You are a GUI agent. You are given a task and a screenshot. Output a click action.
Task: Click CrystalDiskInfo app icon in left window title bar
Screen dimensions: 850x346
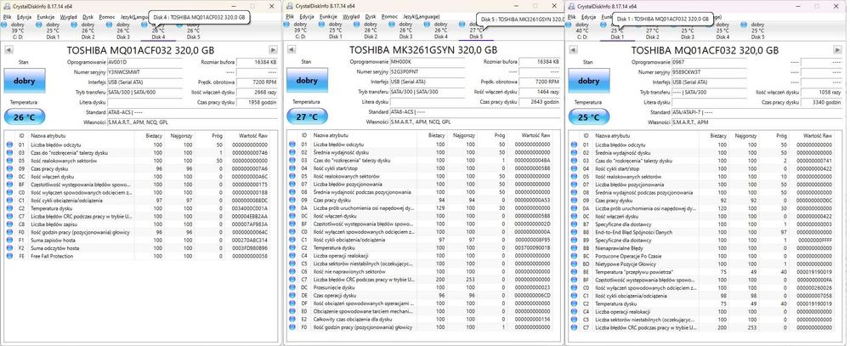click(x=7, y=5)
